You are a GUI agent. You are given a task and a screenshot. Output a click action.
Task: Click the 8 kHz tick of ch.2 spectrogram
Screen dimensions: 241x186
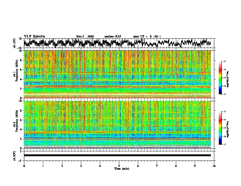[x=21, y=111]
